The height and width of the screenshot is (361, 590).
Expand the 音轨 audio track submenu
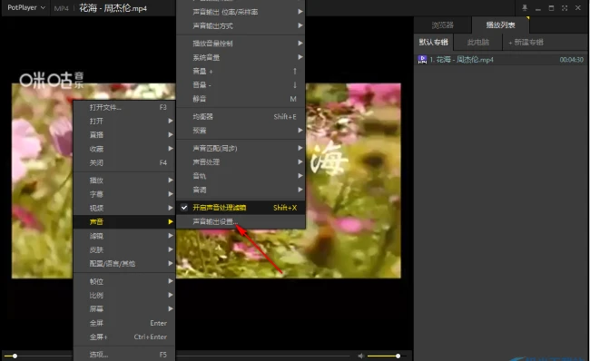tap(241, 176)
